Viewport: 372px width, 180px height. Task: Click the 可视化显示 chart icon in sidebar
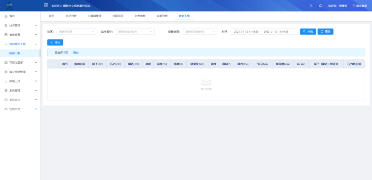(x=6, y=63)
